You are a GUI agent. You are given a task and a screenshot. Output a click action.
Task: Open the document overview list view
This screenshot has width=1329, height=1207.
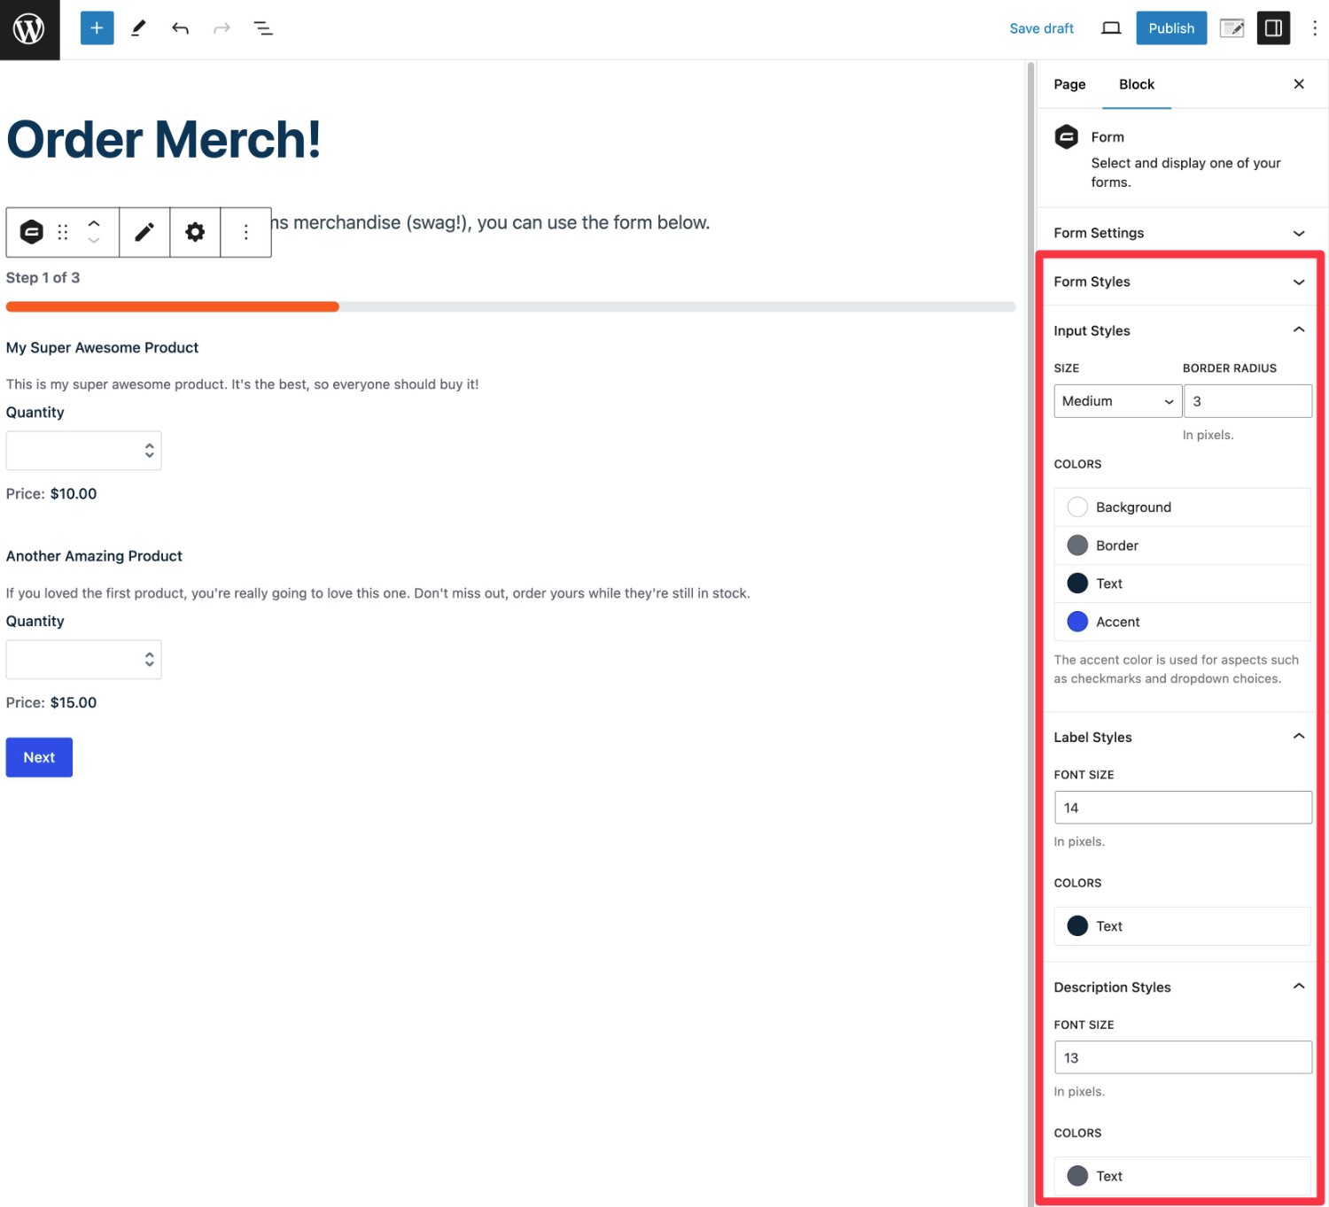click(263, 27)
